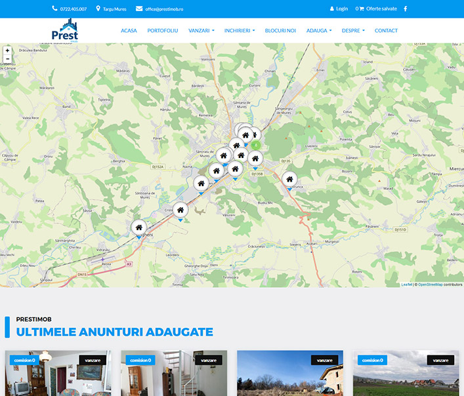Image resolution: width=464 pixels, height=396 pixels.
Task: Open the CONTACT page
Action: [386, 30]
